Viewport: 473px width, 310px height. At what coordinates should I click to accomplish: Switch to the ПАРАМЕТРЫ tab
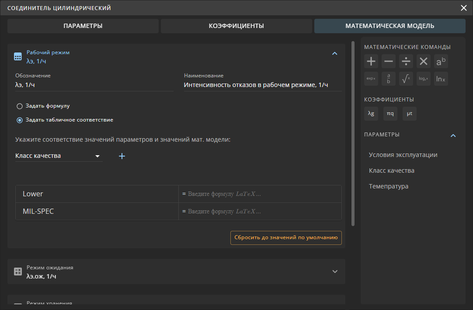(x=83, y=26)
